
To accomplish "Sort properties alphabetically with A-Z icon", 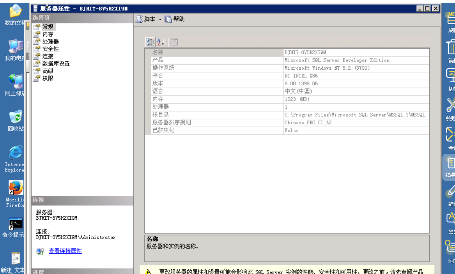I will 161,42.
